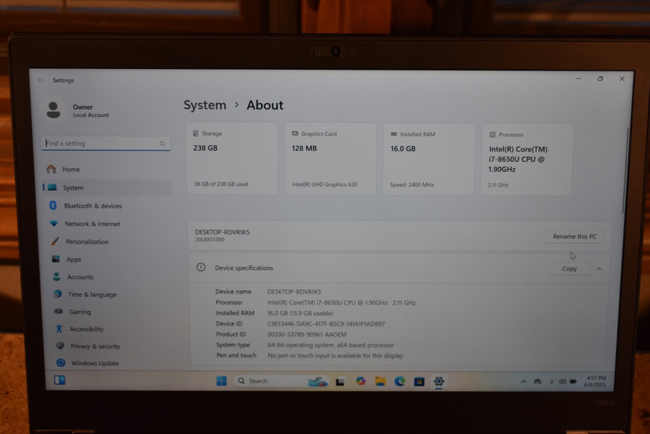The width and height of the screenshot is (650, 434).
Task: Open Task View on the taskbar
Action: [x=340, y=382]
